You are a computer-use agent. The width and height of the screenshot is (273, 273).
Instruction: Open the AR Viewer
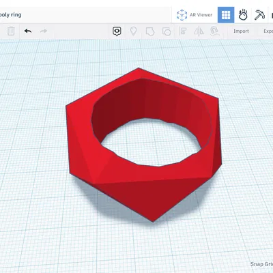[195, 15]
